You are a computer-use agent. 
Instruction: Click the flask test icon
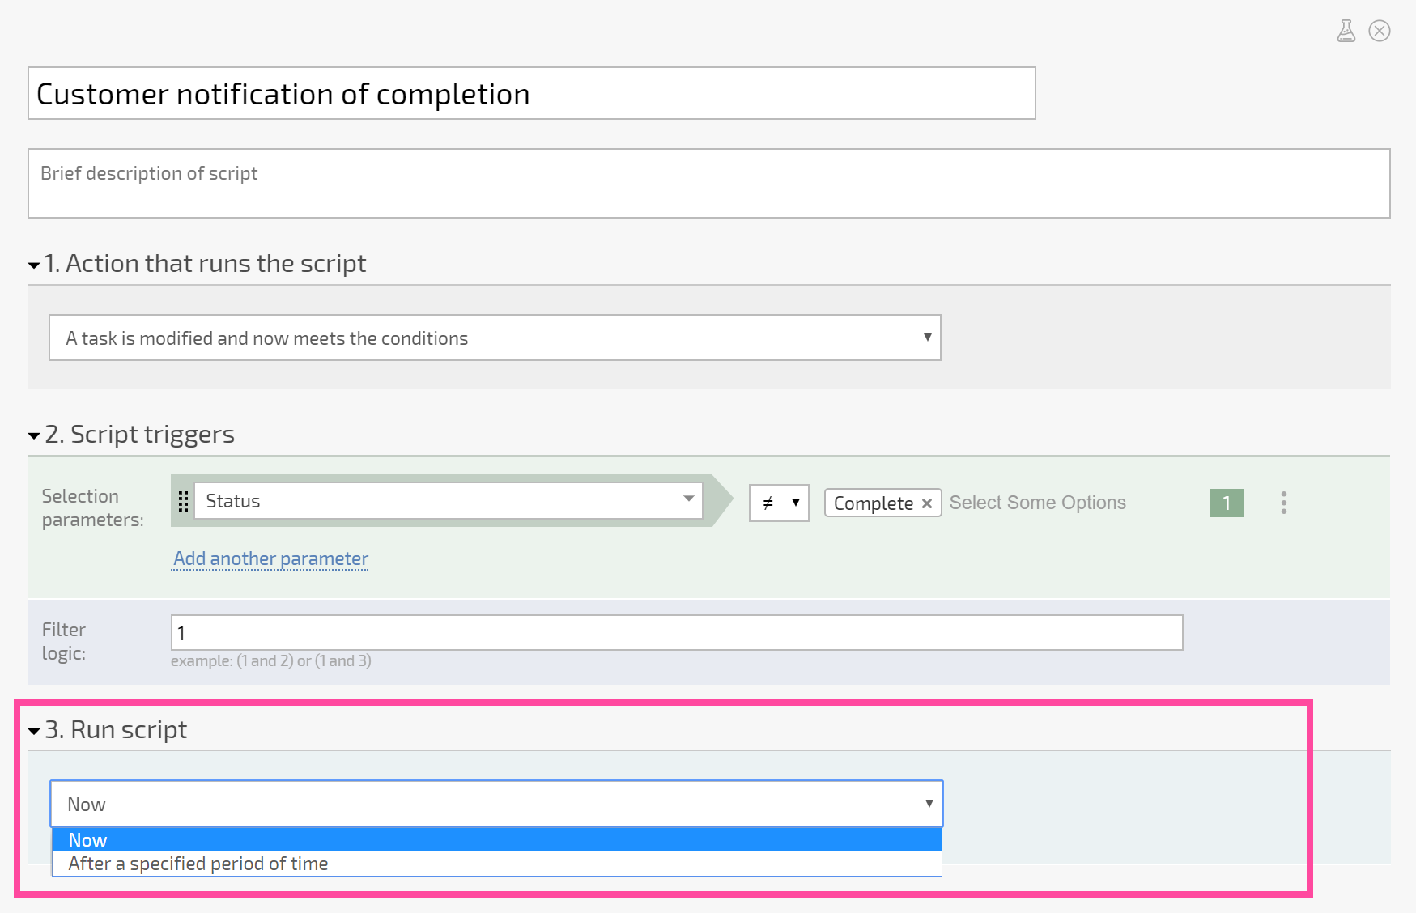click(1346, 32)
